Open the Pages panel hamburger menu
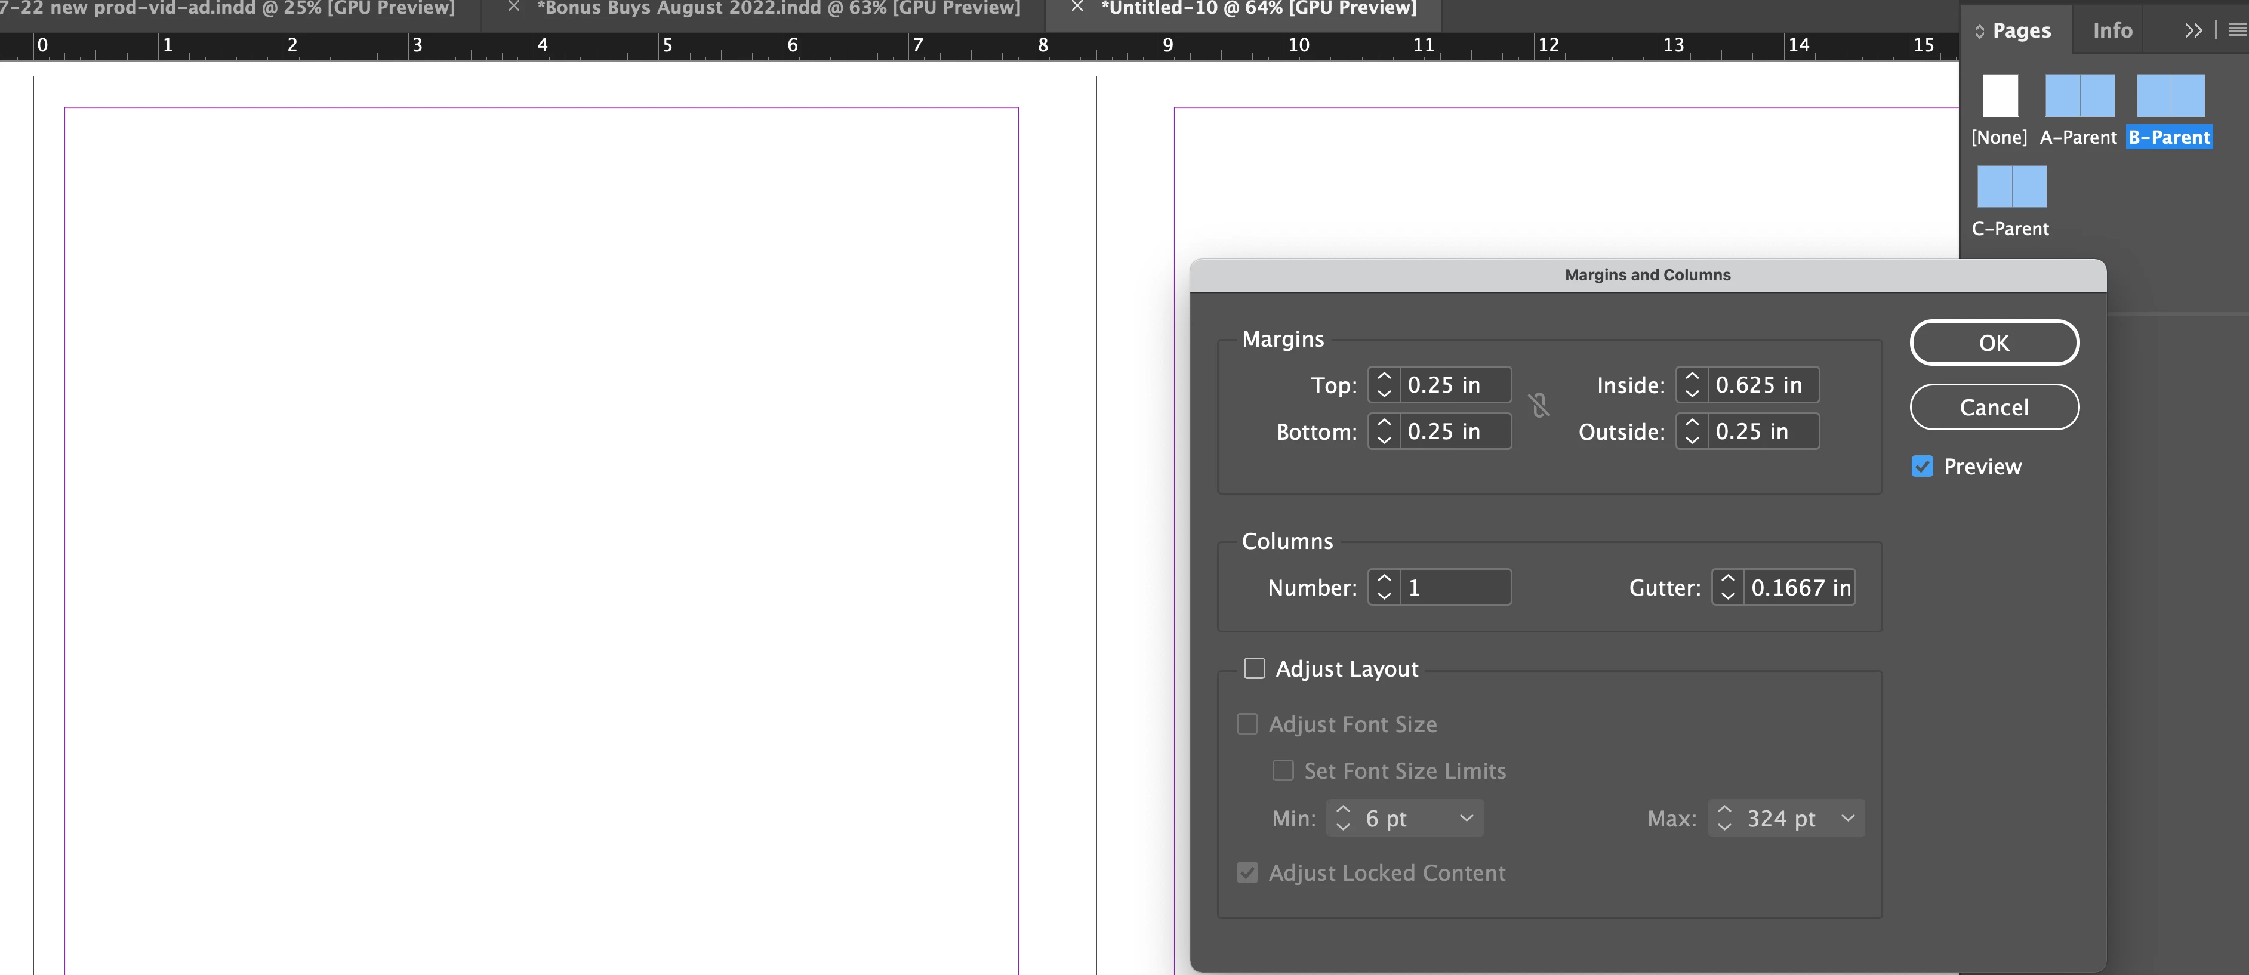This screenshot has width=2249, height=975. click(x=2237, y=30)
